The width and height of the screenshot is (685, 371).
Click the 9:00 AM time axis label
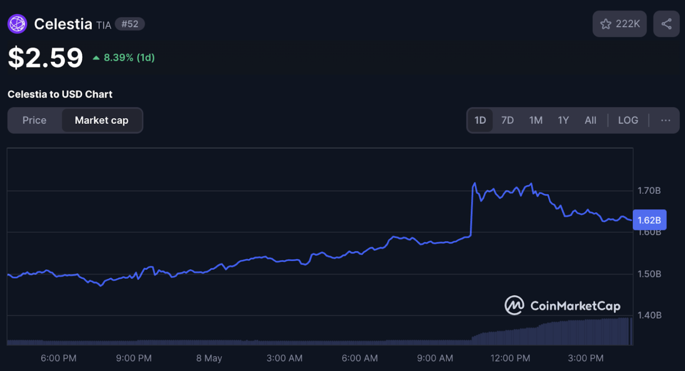(435, 358)
